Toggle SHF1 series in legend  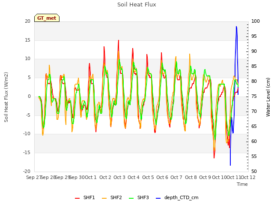coord(85,197)
